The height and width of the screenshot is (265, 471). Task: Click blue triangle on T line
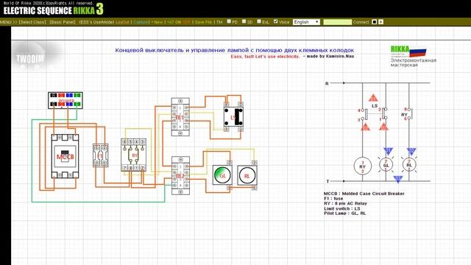(398, 180)
